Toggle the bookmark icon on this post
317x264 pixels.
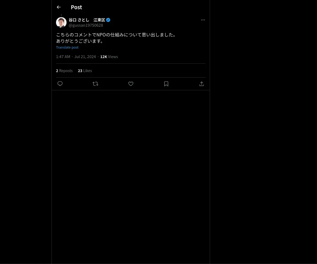coord(166,84)
